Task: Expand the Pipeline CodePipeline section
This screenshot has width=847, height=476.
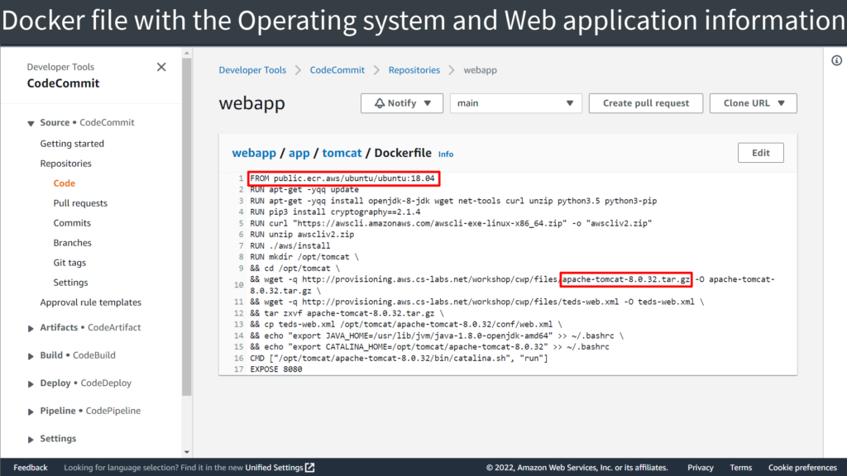Action: click(x=31, y=412)
